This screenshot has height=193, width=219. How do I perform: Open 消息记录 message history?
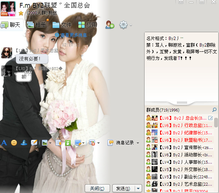[x=121, y=143]
